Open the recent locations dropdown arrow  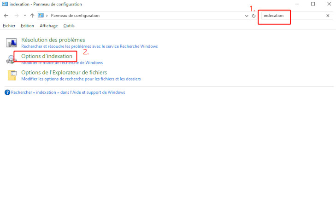[25, 16]
